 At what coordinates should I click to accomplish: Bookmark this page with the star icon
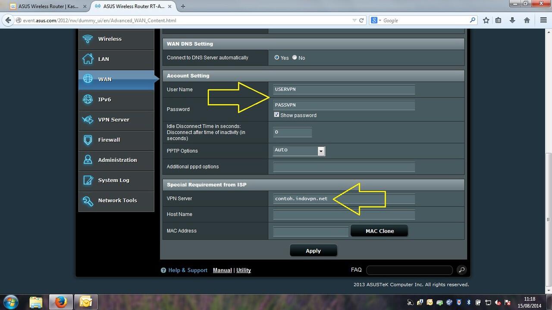[486, 20]
